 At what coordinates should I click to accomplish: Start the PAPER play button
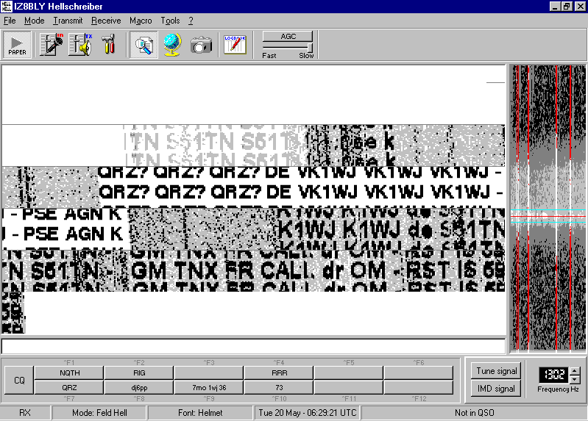coord(17,45)
